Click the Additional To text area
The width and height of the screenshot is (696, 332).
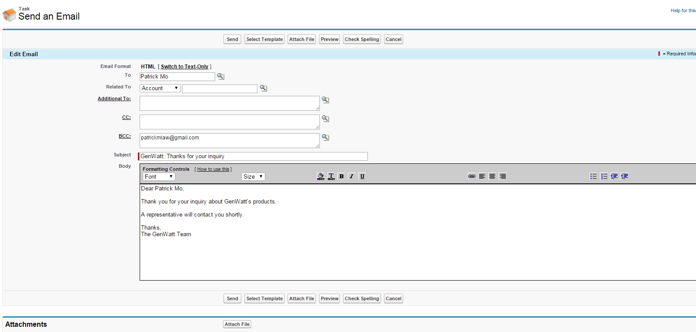point(230,103)
